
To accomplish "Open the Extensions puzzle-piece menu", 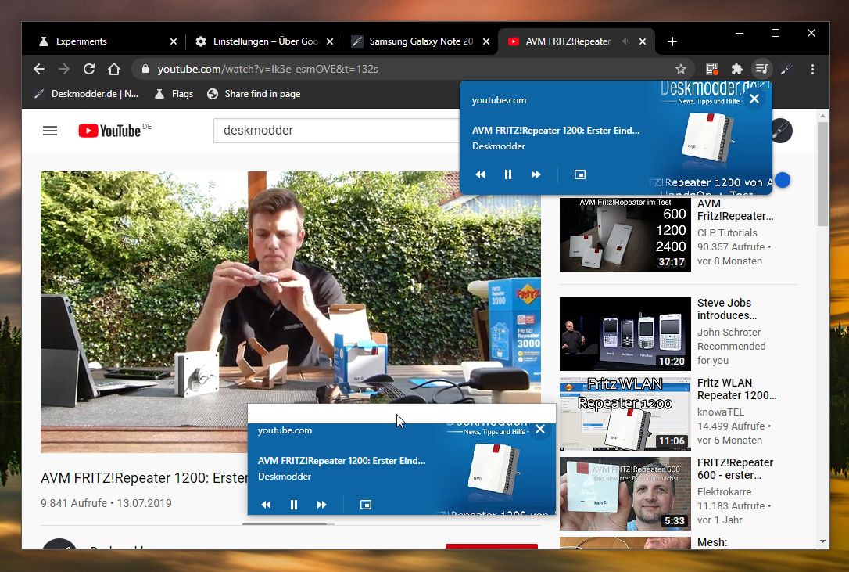I will pyautogui.click(x=736, y=69).
